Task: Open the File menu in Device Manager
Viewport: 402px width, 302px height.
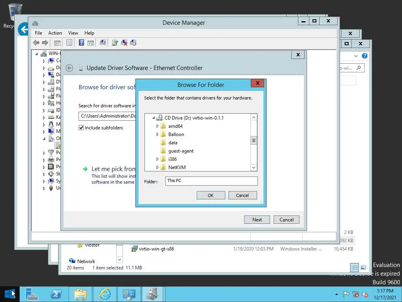Action: (x=38, y=33)
